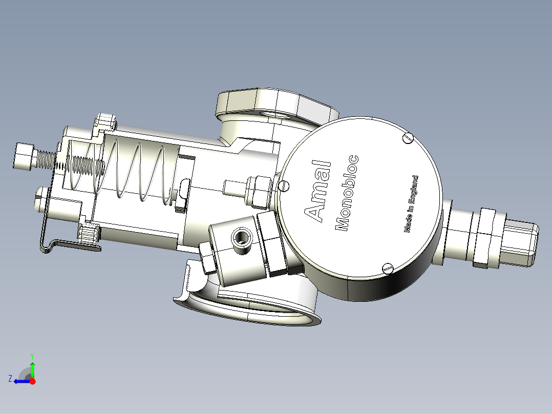Screen dimensions: 552x414
Task: Select the 'Made in England' engraving
Action: pyautogui.click(x=411, y=203)
